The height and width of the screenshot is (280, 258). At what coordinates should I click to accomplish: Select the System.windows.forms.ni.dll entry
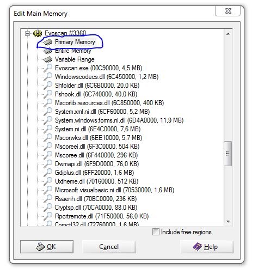119,120
